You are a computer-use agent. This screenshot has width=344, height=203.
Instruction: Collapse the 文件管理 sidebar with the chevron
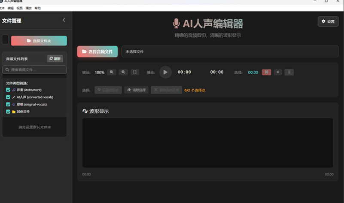tap(64, 20)
